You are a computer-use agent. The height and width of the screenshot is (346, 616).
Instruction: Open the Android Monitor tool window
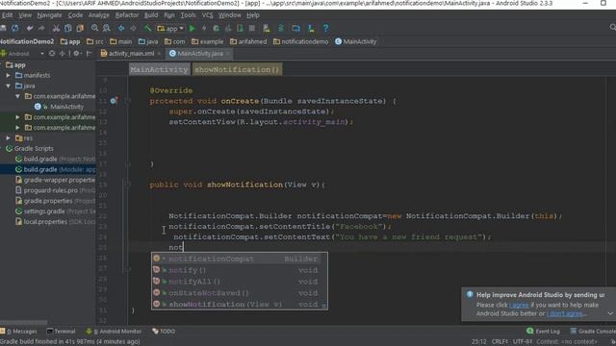point(116,332)
